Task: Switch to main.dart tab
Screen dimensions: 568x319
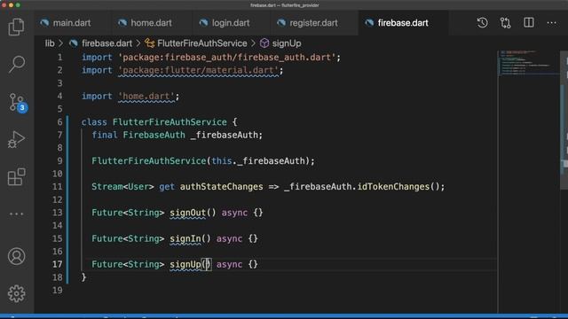Action: [x=72, y=23]
